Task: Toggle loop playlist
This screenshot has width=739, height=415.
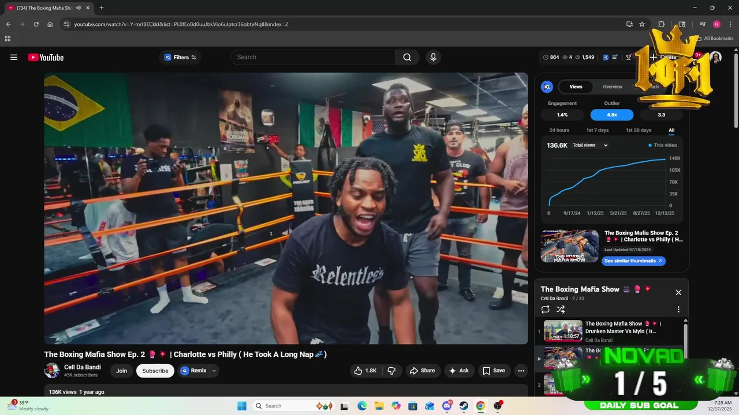Action: (x=546, y=310)
